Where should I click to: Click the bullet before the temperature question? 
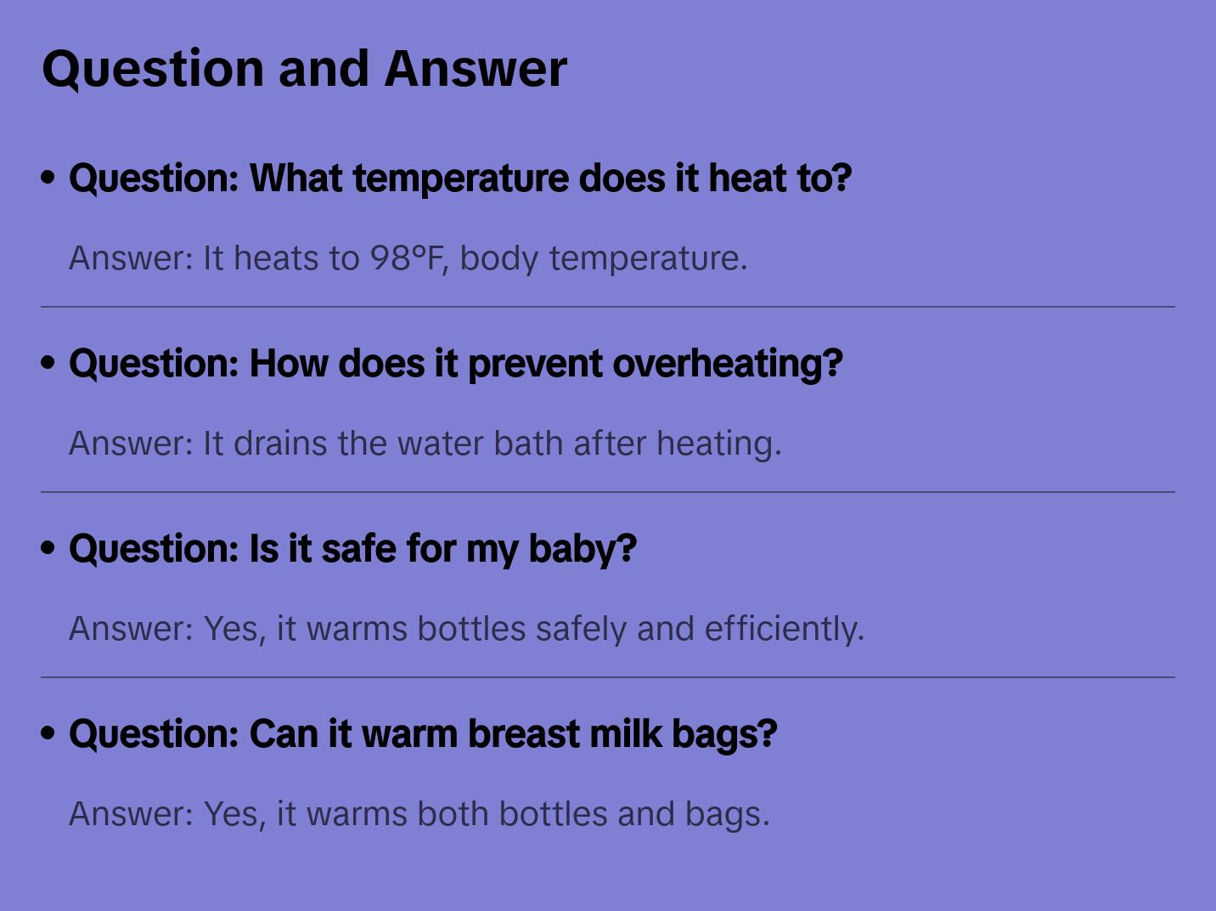coord(48,178)
